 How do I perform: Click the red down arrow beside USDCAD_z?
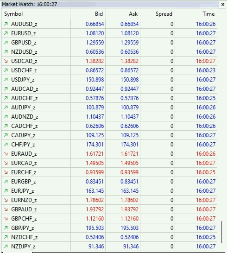tap(6, 61)
